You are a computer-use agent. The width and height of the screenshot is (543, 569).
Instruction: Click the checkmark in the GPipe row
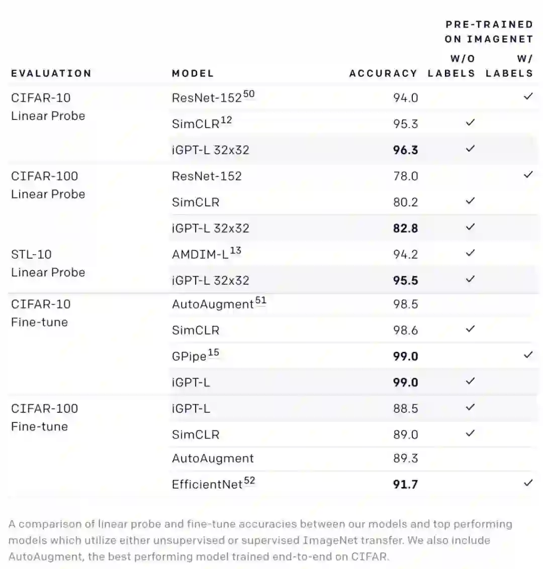point(528,355)
